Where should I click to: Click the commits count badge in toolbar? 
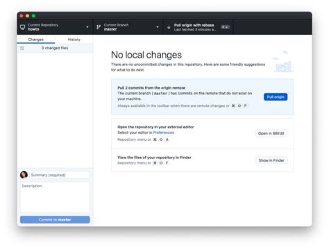coord(225,27)
